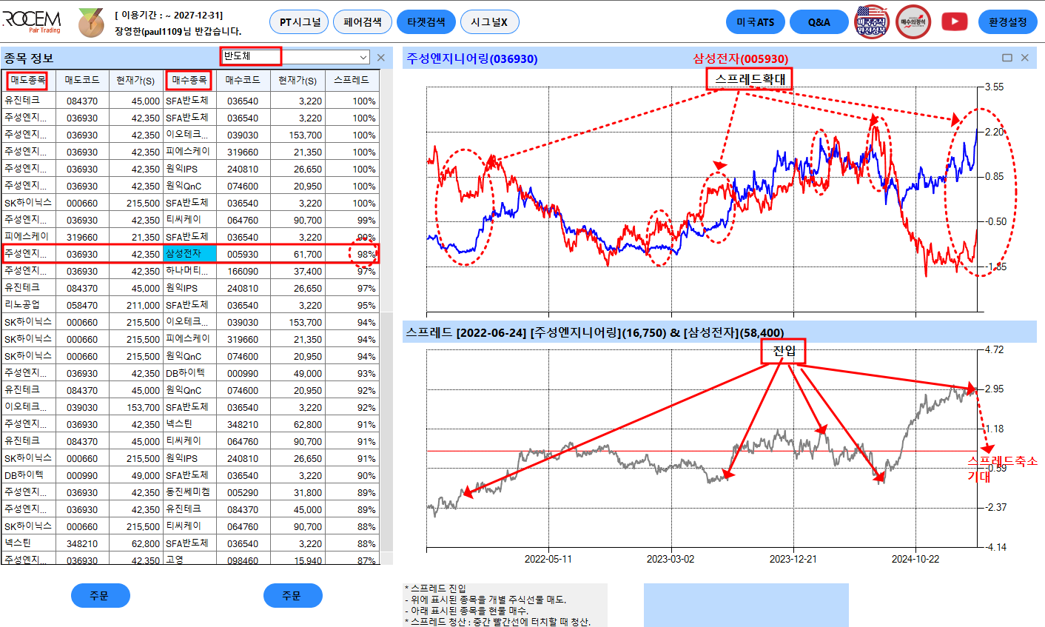
Task: Select the 하나머티... buy stock cell
Action: tap(189, 271)
